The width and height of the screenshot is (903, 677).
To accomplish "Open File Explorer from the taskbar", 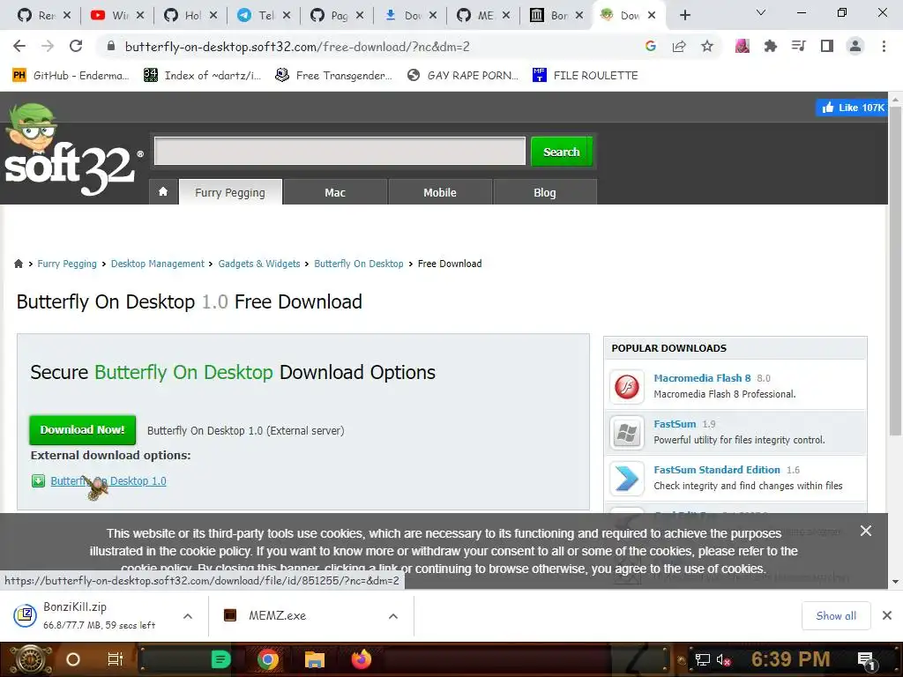I will (x=315, y=659).
